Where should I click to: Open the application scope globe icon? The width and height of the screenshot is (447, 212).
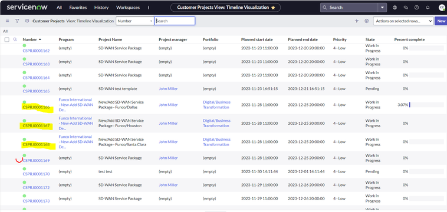point(395,8)
